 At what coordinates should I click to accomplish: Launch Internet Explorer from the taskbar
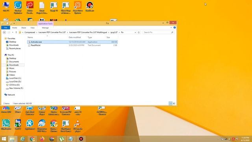[23, 139]
